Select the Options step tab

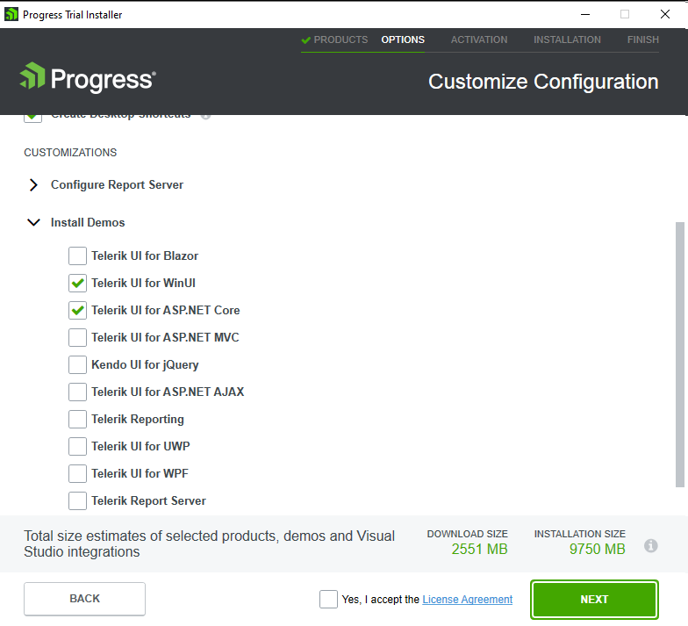tap(403, 40)
